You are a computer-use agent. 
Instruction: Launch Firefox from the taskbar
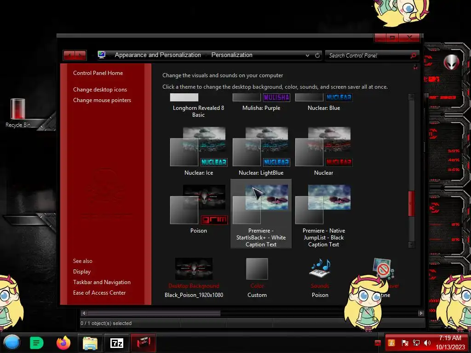[63, 343]
